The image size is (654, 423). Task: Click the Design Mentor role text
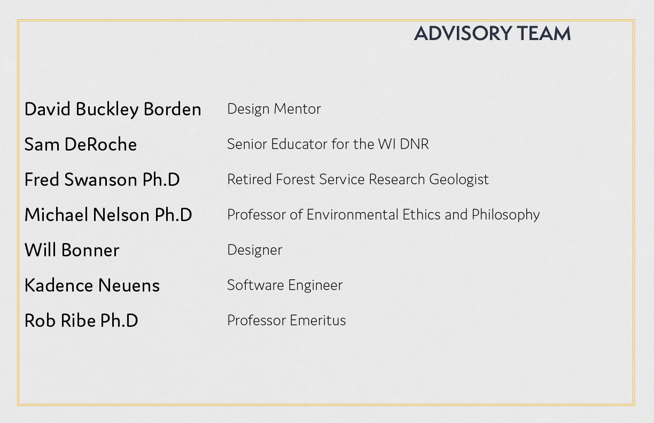[274, 108]
